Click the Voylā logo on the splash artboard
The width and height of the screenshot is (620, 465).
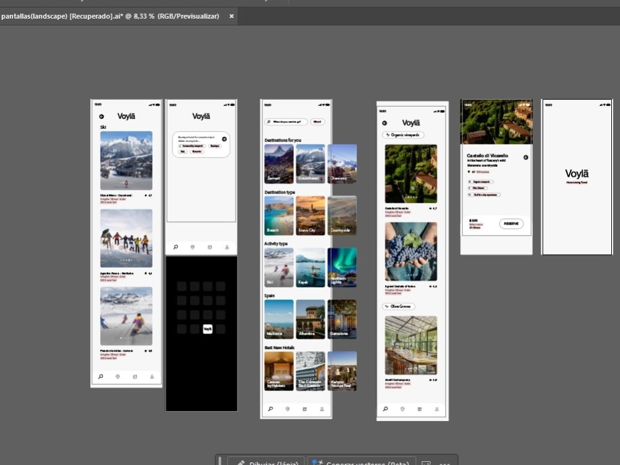coord(577,174)
